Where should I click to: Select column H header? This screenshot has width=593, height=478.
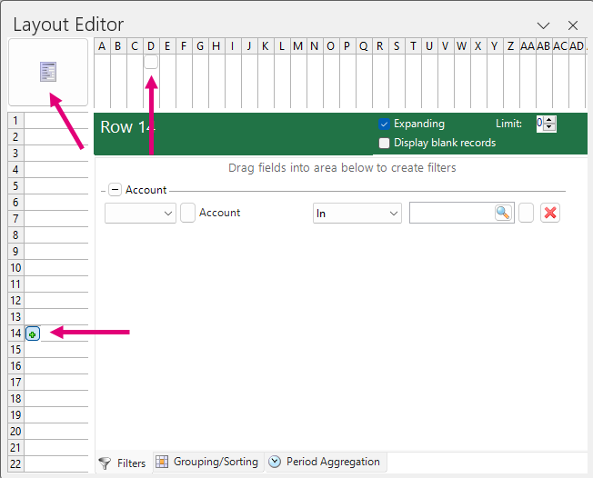tap(216, 46)
